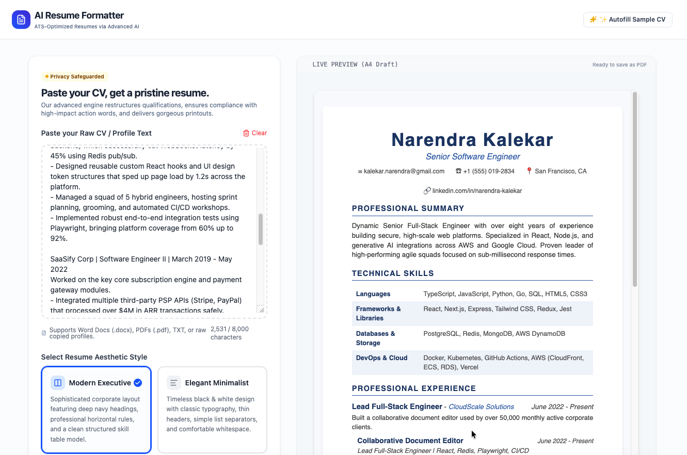Click the TECHNICAL SKILLS heading

tap(393, 273)
